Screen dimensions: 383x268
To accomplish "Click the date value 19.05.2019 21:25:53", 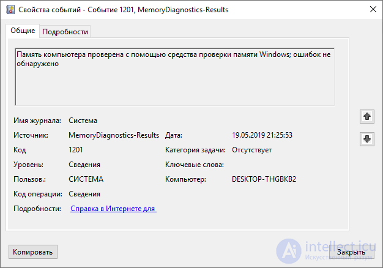I will [262, 135].
